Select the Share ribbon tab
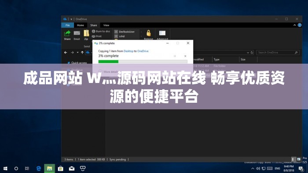This screenshot has width=308, height=173. pyautogui.click(x=94, y=25)
